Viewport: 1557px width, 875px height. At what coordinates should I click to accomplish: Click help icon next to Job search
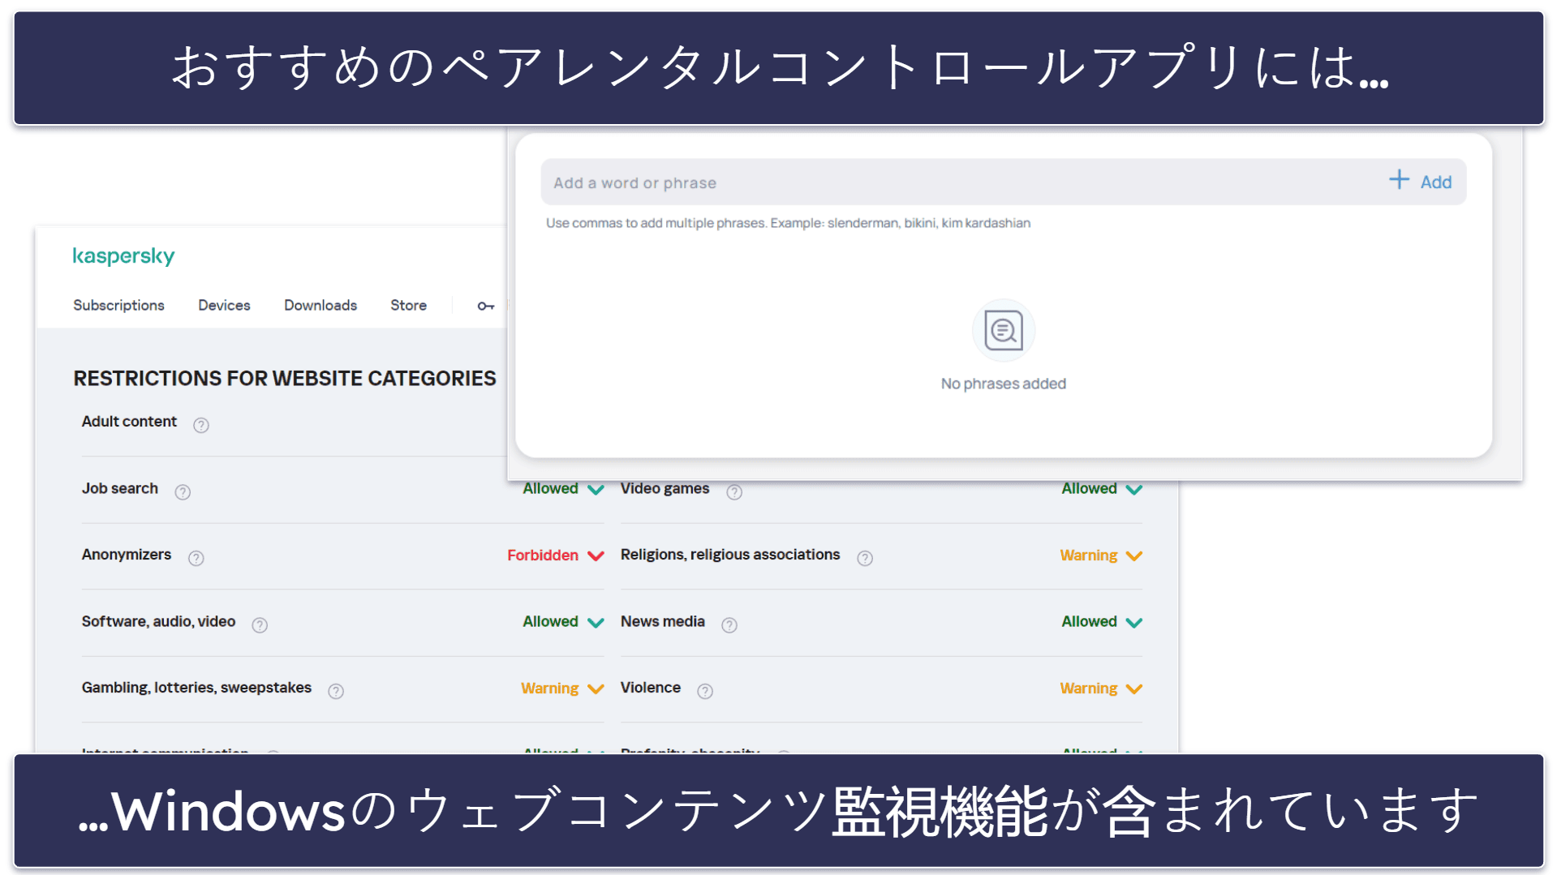pos(183,491)
